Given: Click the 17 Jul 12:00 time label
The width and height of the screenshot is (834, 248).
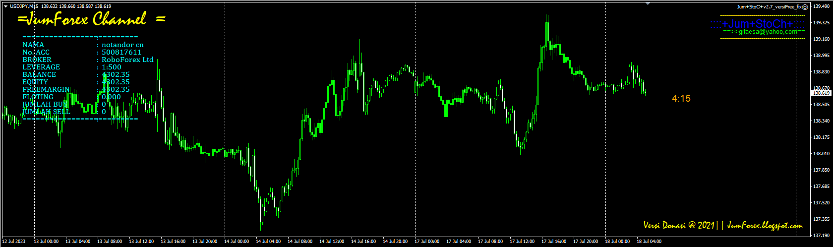Looking at the screenshot, I should pyautogui.click(x=522, y=242).
